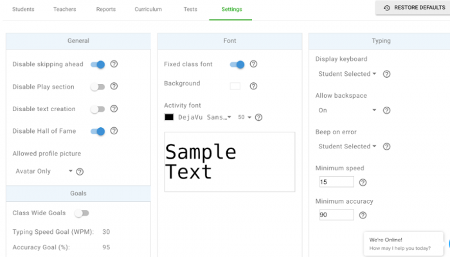Open the DejaVu Sans font dropdown
The width and height of the screenshot is (450, 257).
204,117
